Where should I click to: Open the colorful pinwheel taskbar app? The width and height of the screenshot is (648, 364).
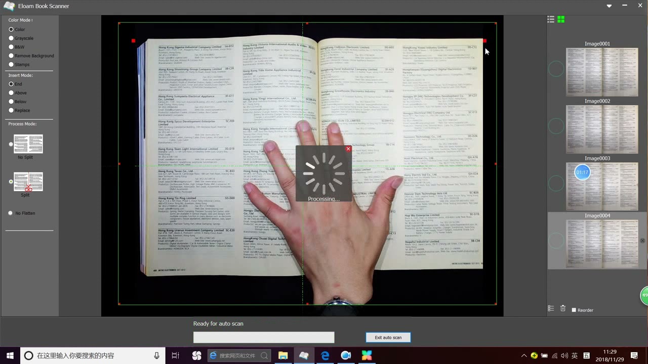tap(367, 355)
